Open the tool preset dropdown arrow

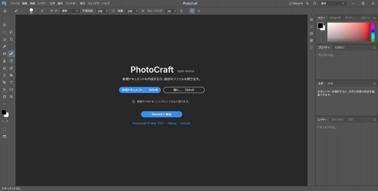tap(22, 11)
